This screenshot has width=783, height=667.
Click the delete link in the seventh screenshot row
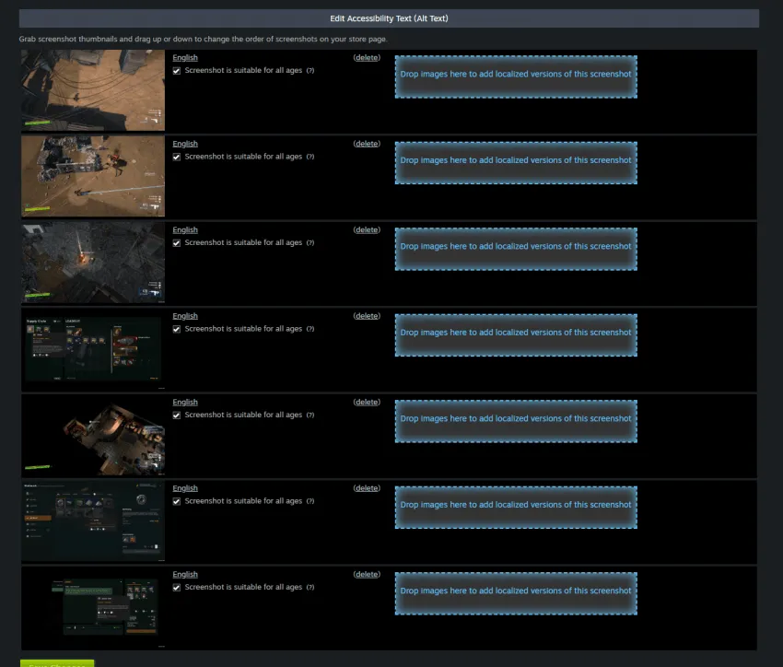tap(367, 575)
